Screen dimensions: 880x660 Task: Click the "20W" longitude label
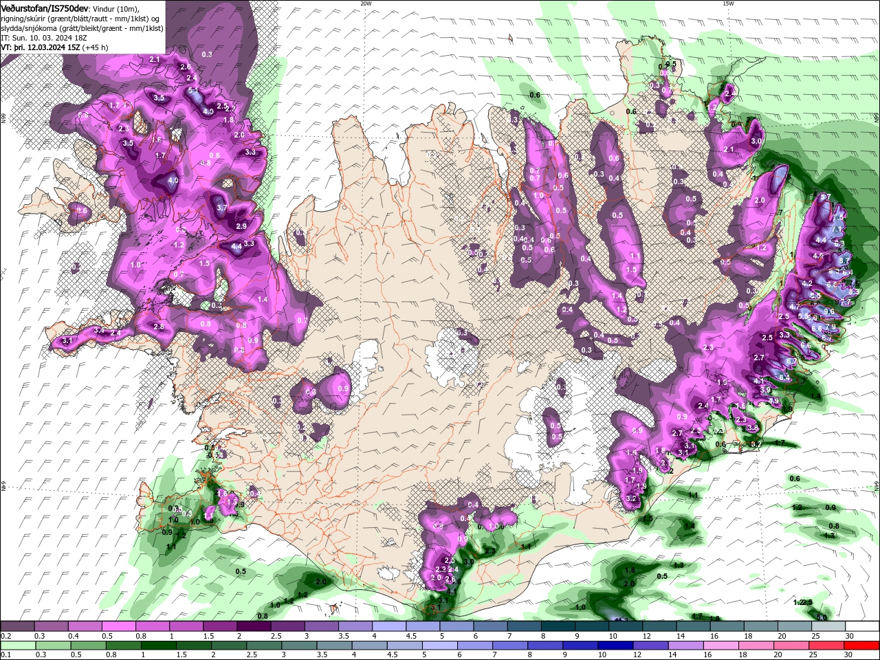tap(366, 3)
